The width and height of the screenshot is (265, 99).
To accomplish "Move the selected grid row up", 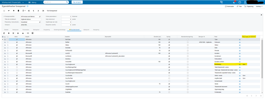I will (18, 33).
